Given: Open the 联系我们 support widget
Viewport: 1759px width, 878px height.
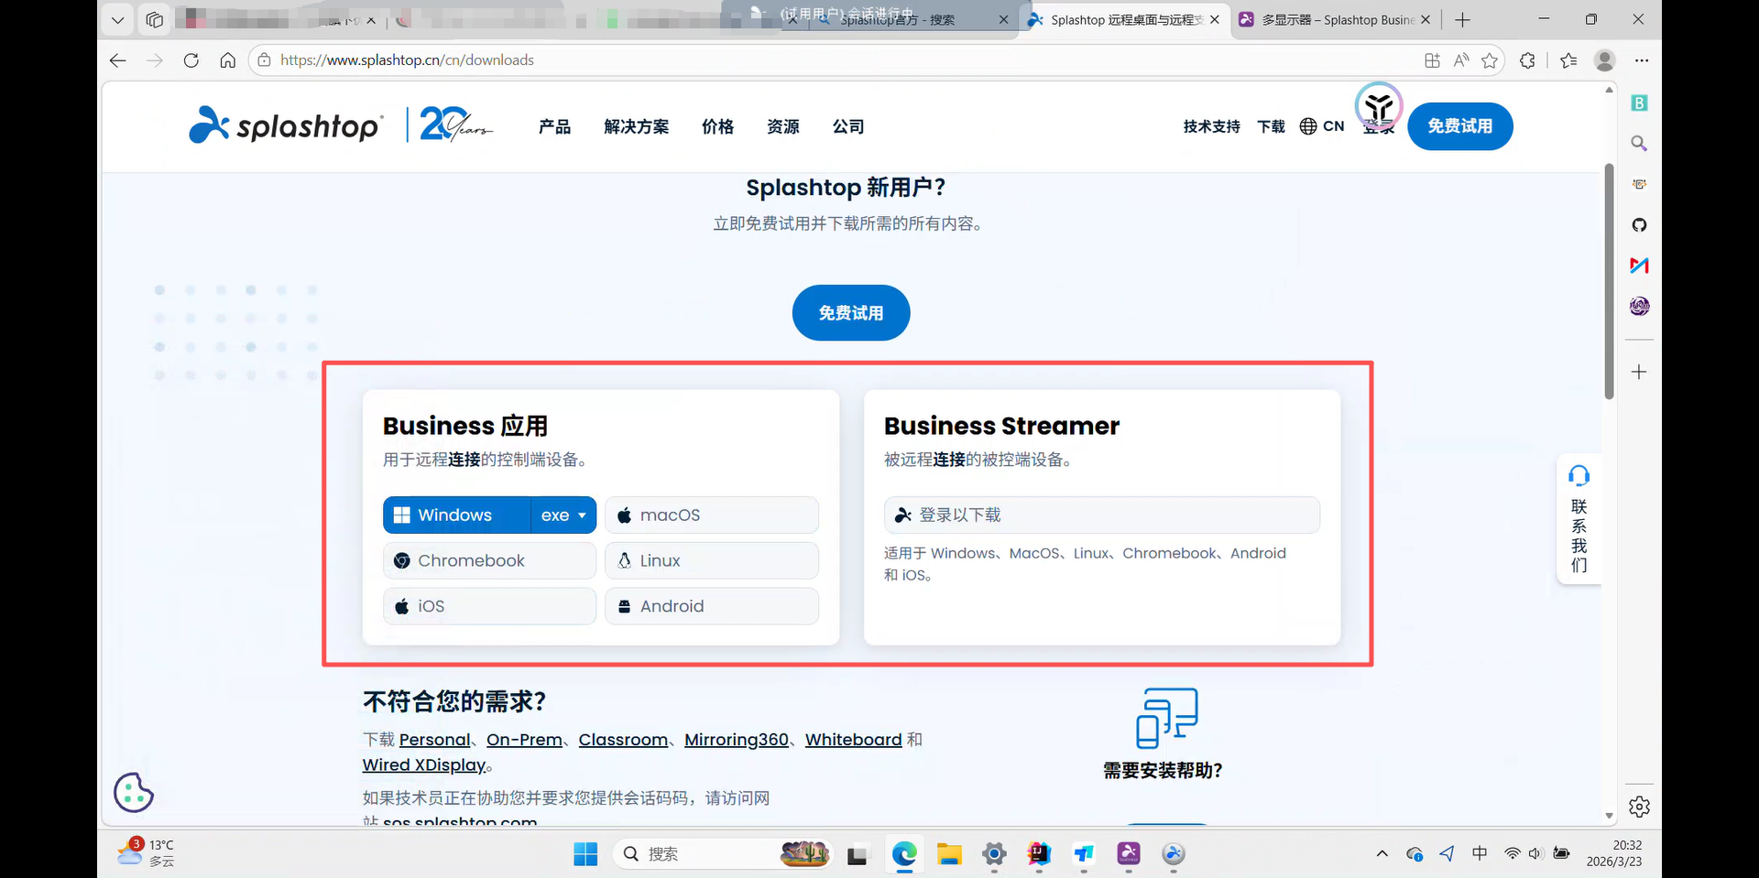Looking at the screenshot, I should [1579, 519].
